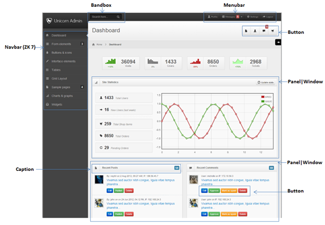Click the green bar sparkline on Visits card
Screen dimensions: 325x225
point(110,61)
